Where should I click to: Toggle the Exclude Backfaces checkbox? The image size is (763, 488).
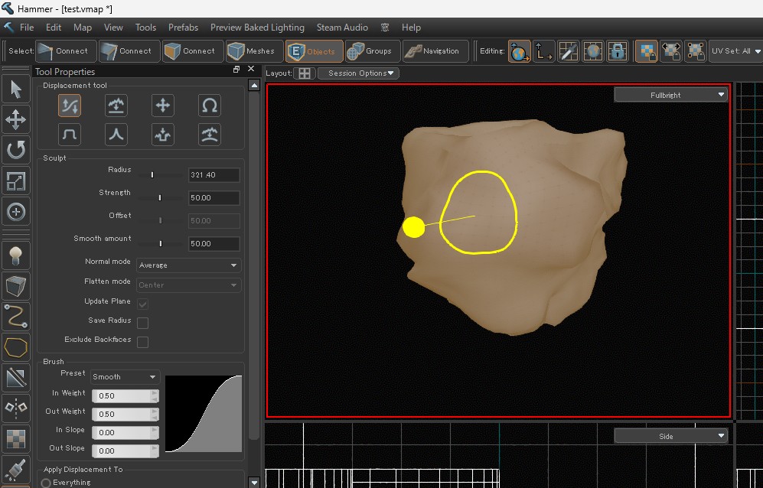pos(142,342)
